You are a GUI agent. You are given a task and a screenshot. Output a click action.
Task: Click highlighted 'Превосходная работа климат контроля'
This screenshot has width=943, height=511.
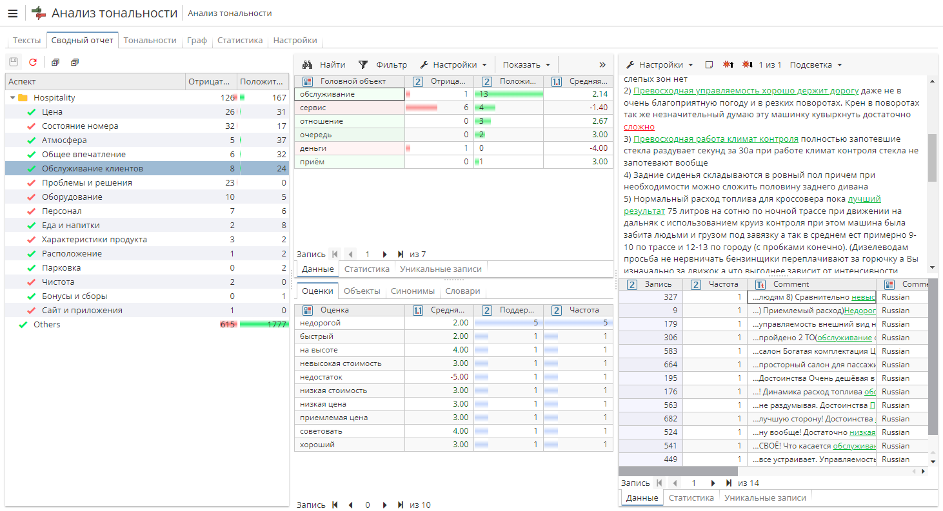pos(715,139)
